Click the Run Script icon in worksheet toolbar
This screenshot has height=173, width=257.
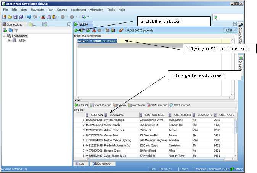pos(82,30)
